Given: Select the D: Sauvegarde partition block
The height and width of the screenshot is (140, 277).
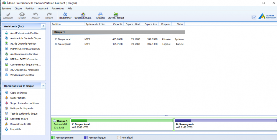Looking at the screenshot, I should pos(225,124).
